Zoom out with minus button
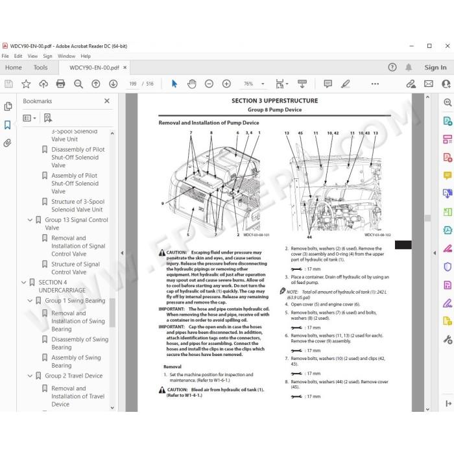This screenshot has height=454, width=454. tap(209, 84)
